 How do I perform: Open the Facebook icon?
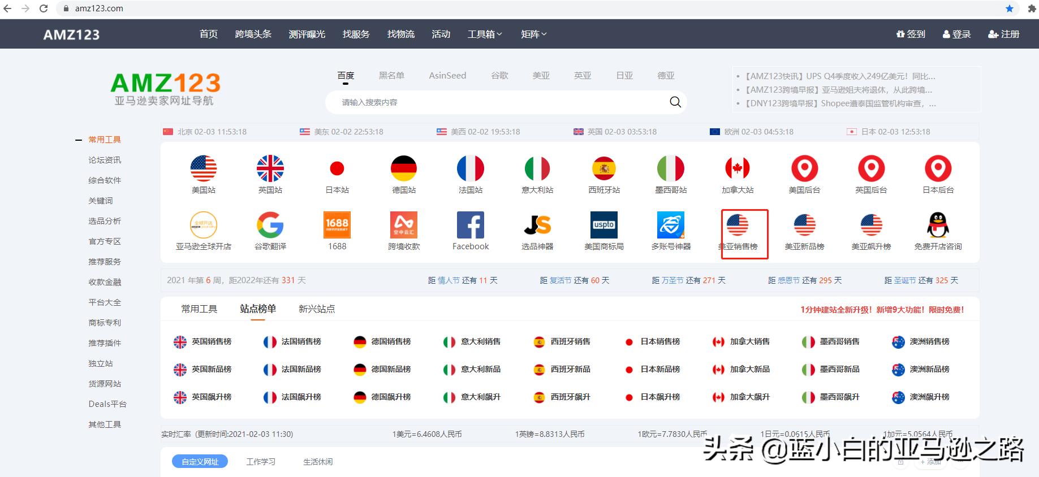(471, 225)
